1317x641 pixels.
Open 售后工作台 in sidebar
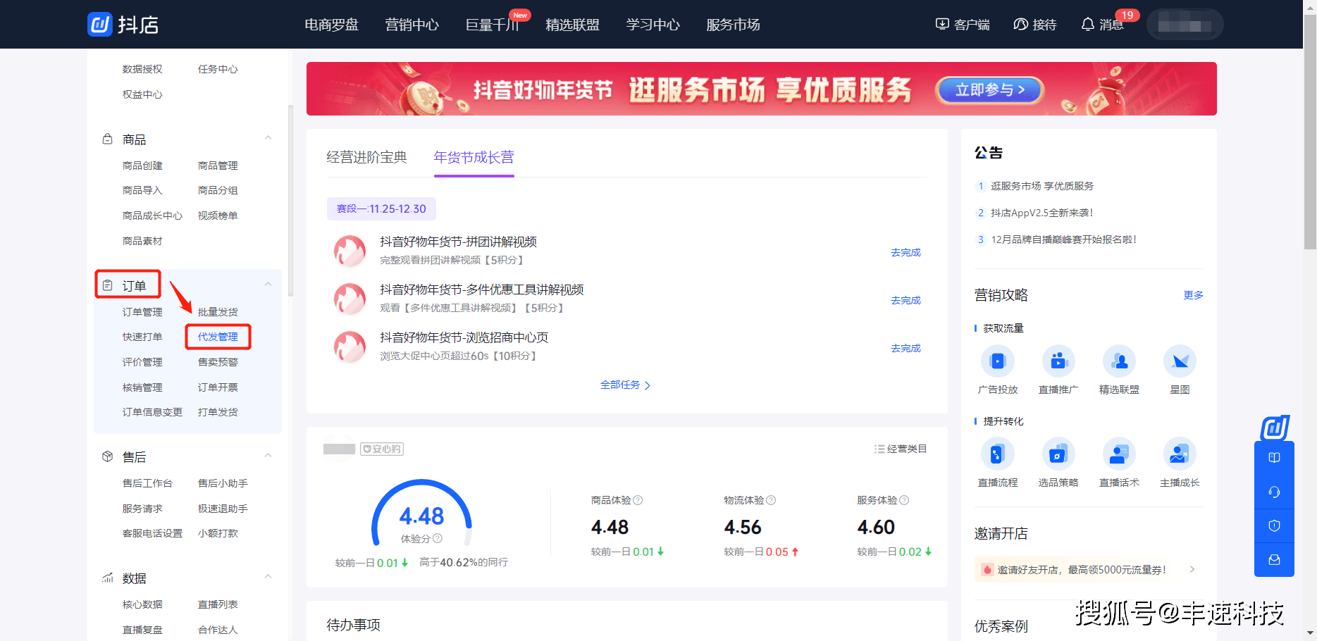[147, 483]
